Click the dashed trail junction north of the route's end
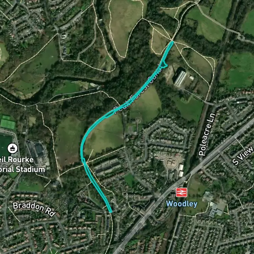The width and height of the screenshot is (254, 254). click(172, 39)
